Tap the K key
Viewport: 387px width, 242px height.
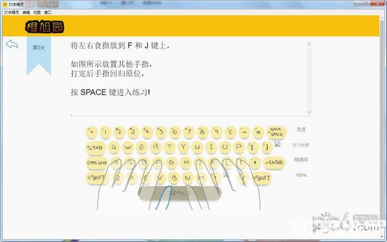point(213,163)
